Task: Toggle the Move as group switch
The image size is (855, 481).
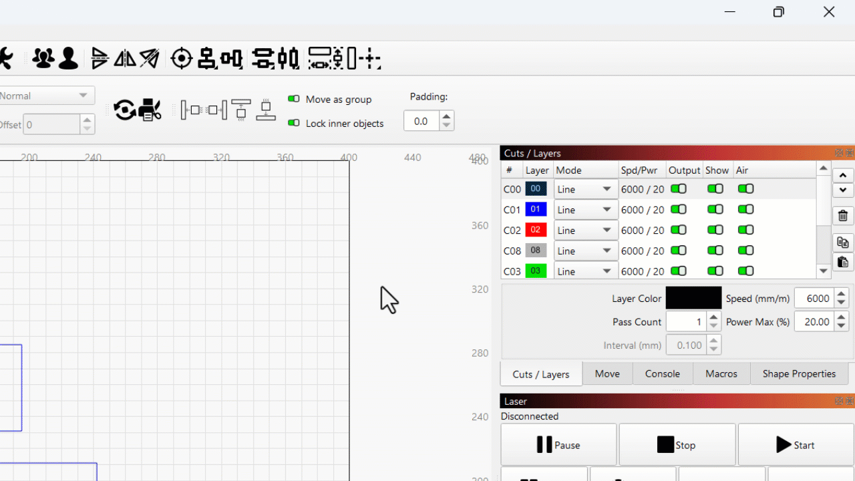Action: (293, 99)
